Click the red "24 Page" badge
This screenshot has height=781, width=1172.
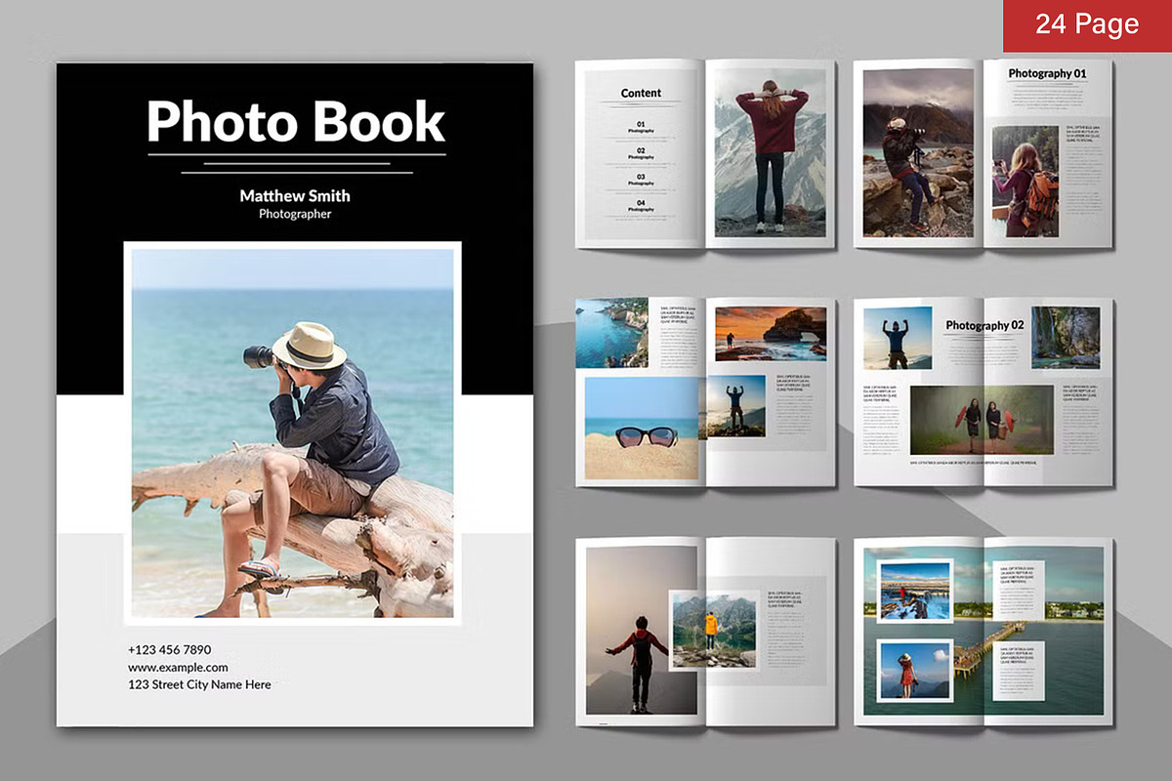click(1087, 25)
